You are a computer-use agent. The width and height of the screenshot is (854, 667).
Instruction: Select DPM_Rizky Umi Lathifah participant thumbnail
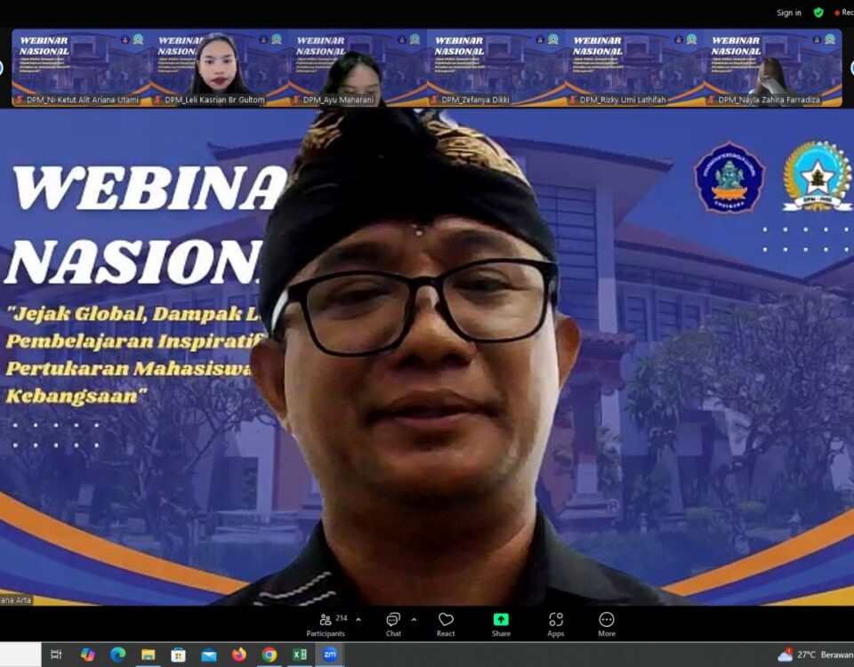tap(634, 68)
